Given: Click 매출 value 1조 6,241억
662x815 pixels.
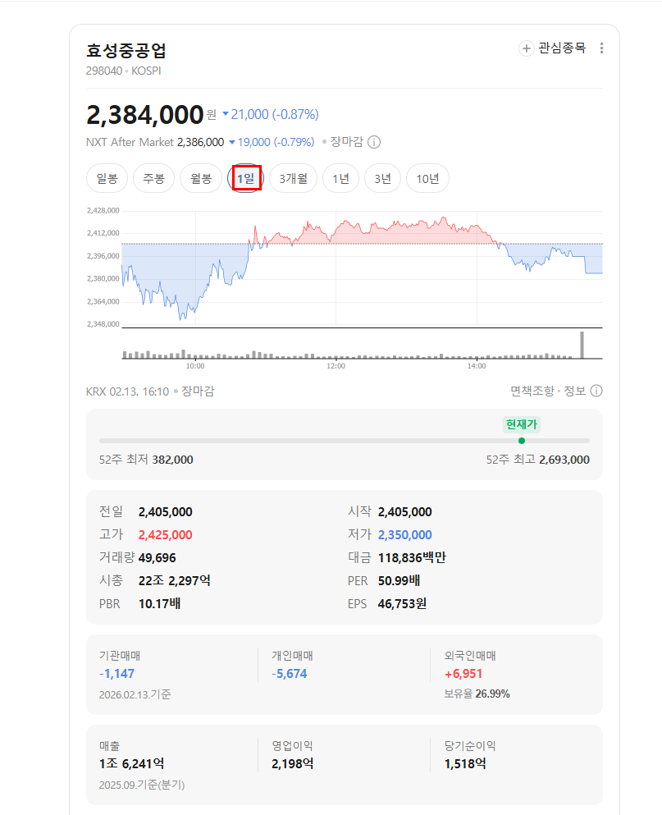Looking at the screenshot, I should click(131, 763).
